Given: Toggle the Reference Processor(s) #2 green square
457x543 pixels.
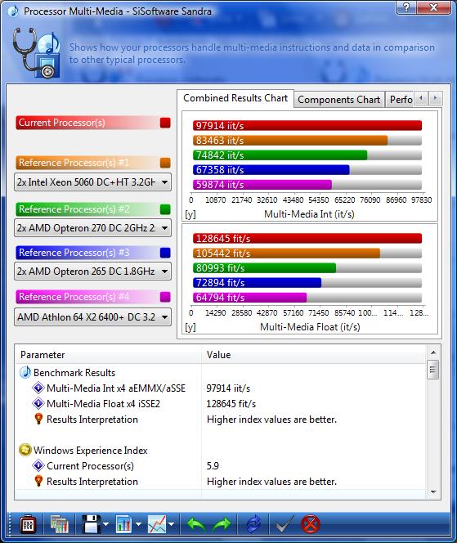Looking at the screenshot, I should 165,209.
